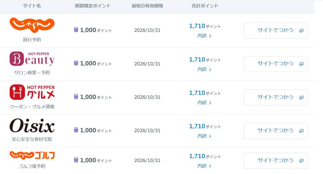Click the gift icon in Oisix row
Viewport: 323px width, 174px height.
coord(76,130)
